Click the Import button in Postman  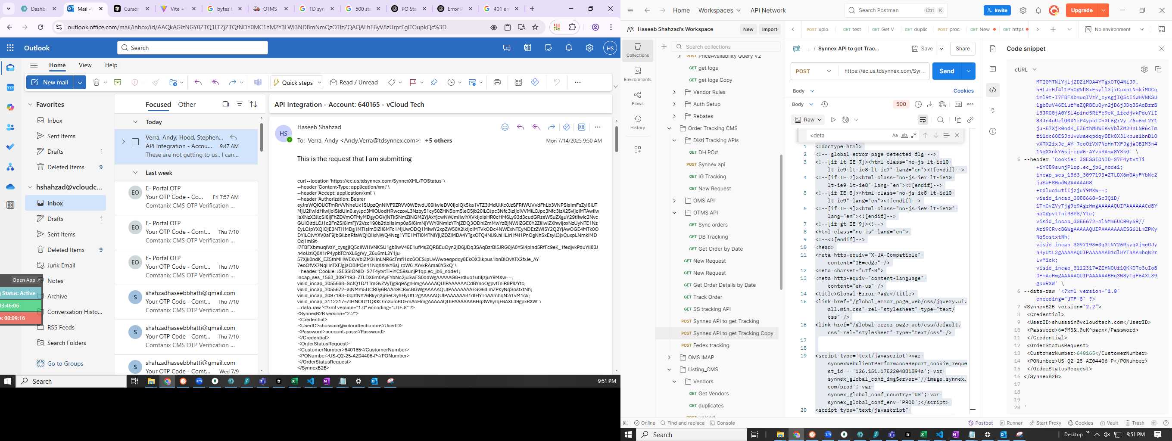(x=770, y=29)
